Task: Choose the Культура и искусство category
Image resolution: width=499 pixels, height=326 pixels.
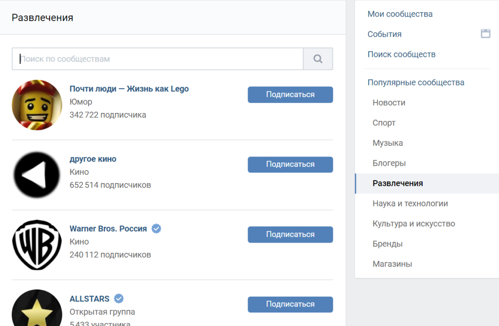Action: click(414, 224)
